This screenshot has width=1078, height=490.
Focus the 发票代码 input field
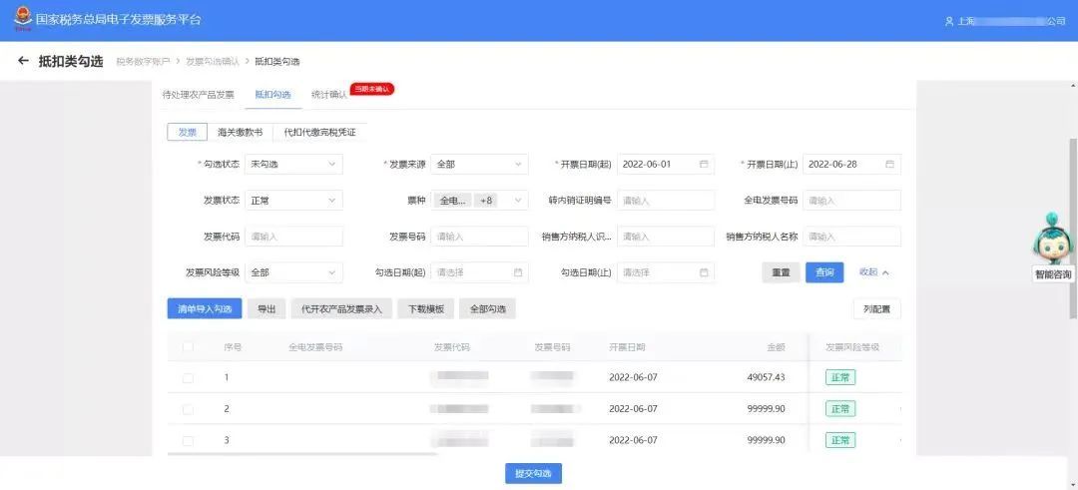293,237
